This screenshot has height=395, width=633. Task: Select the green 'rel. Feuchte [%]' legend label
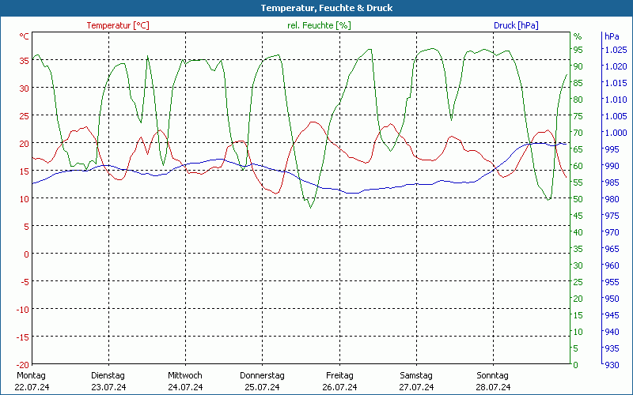click(319, 25)
